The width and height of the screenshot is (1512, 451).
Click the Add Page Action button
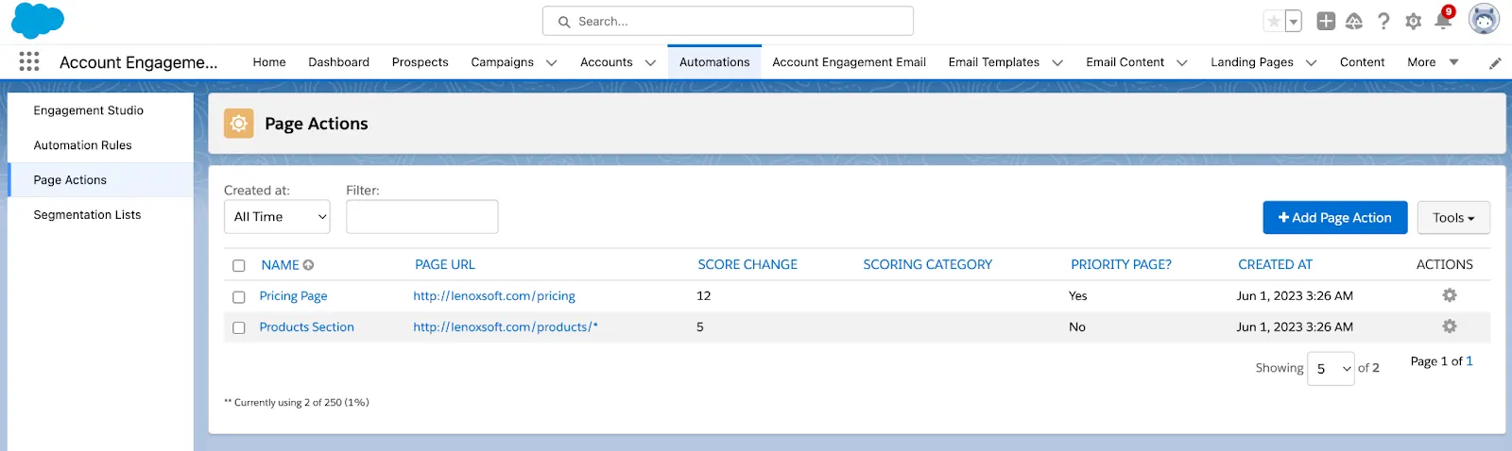click(x=1334, y=218)
